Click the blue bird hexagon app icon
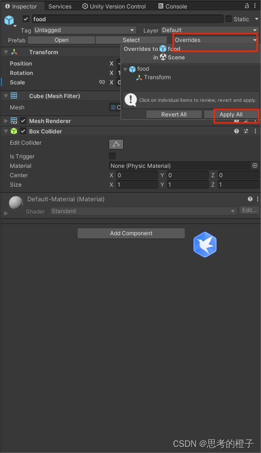261x453 pixels. pos(205,244)
